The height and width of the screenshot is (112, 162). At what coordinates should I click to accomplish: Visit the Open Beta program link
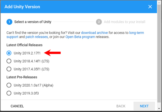80,37
